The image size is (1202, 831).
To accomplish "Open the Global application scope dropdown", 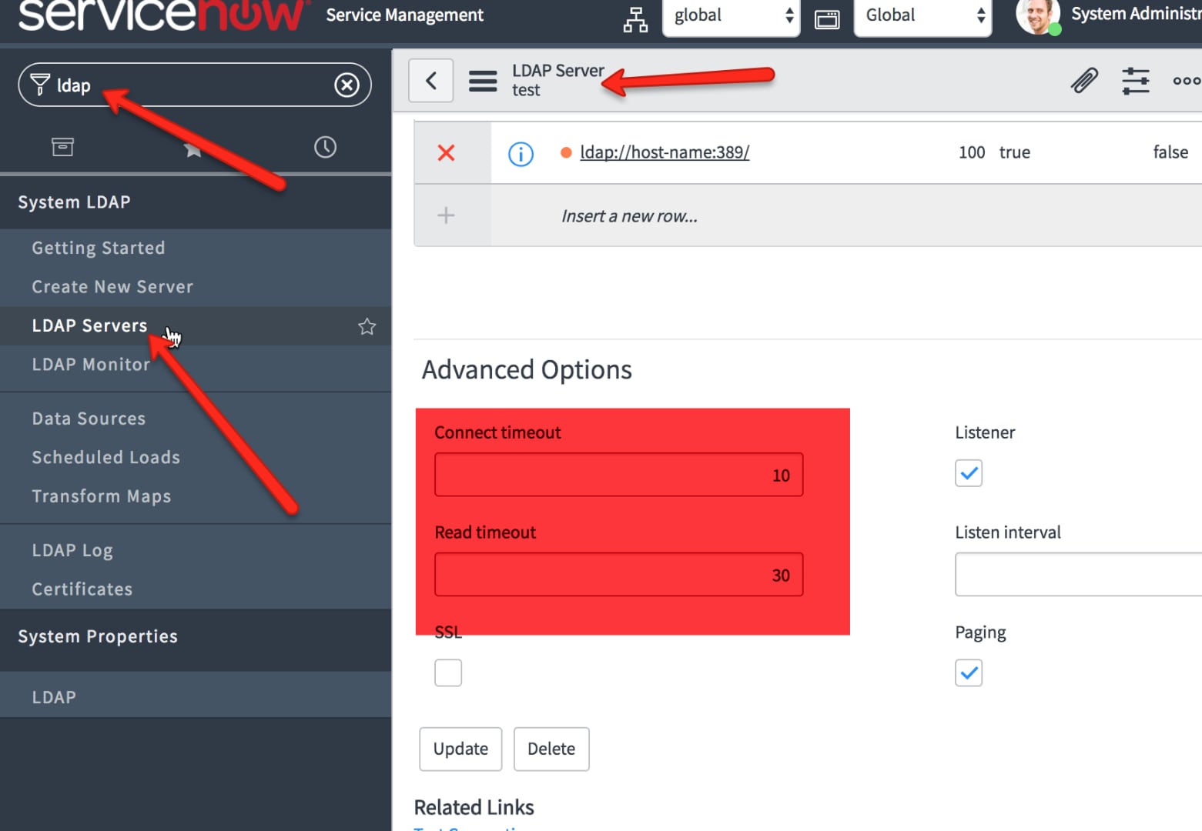I will point(922,15).
